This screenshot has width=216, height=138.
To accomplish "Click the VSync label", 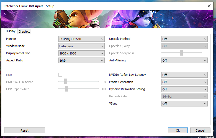I will (x=113, y=103).
